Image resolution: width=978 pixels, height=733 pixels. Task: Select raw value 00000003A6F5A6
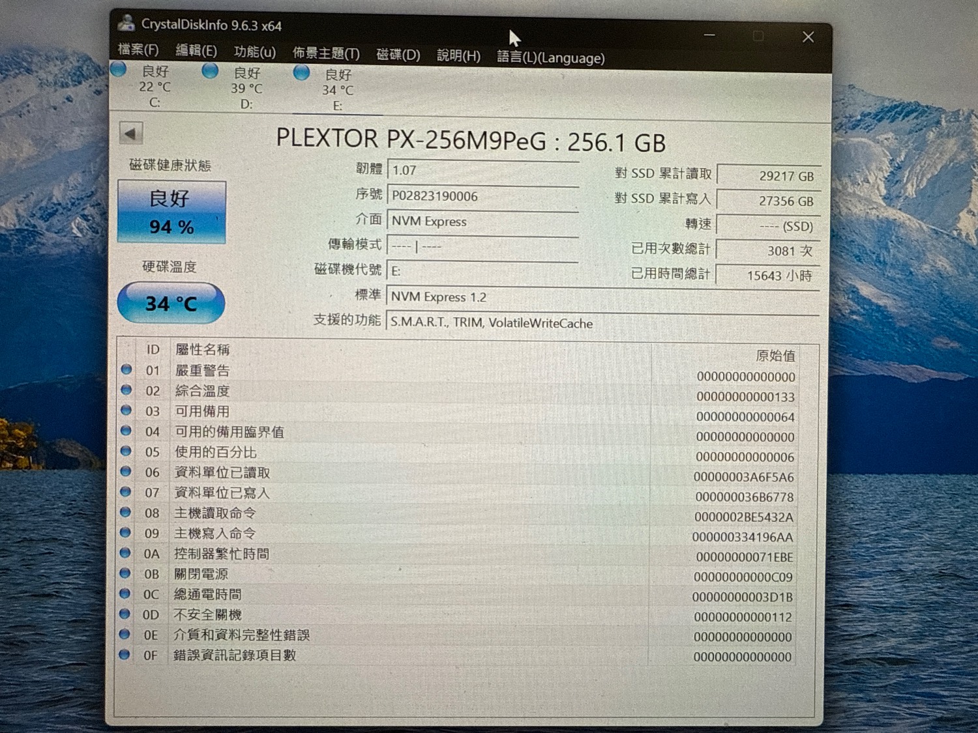tap(744, 477)
